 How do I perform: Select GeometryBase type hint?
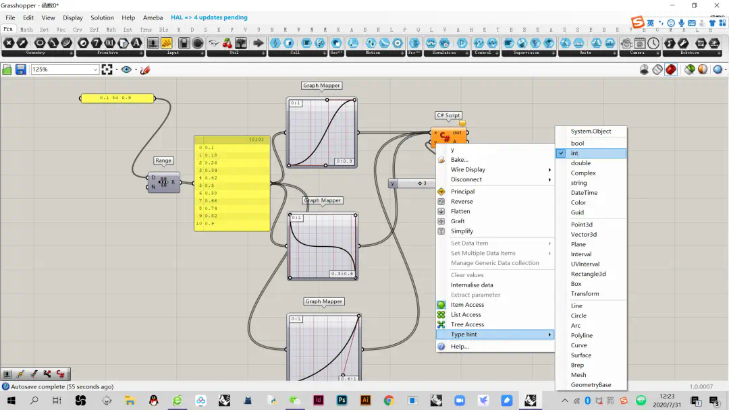tap(591, 385)
